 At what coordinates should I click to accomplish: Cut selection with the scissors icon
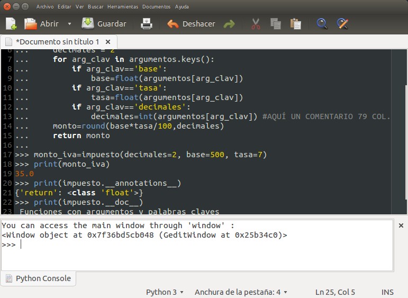point(256,24)
